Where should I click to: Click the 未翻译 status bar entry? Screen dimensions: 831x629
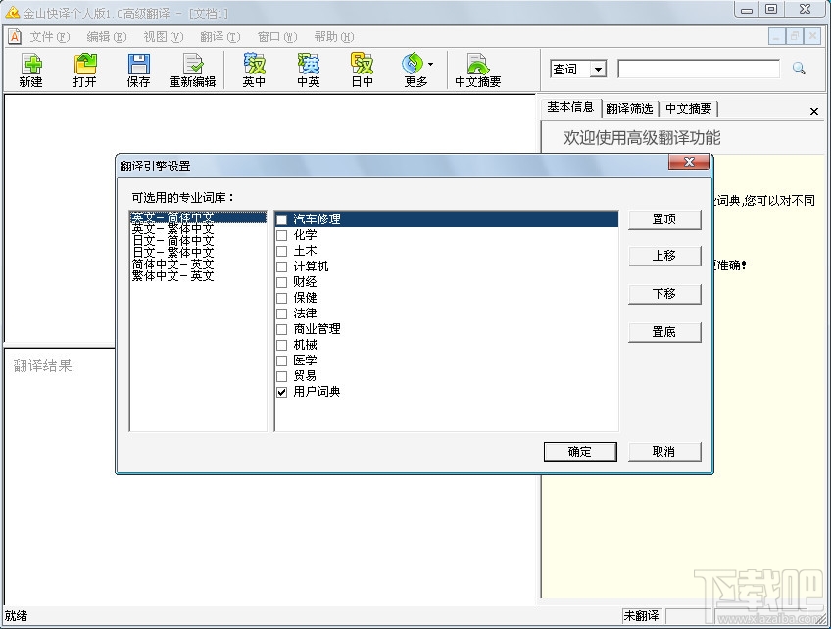pyautogui.click(x=641, y=615)
